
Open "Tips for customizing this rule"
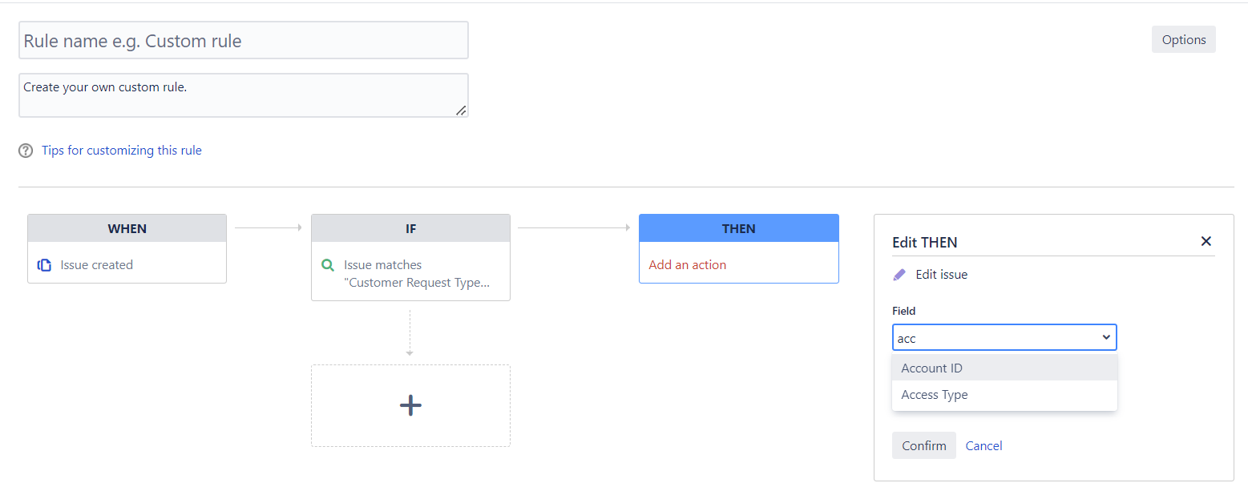pyautogui.click(x=121, y=150)
